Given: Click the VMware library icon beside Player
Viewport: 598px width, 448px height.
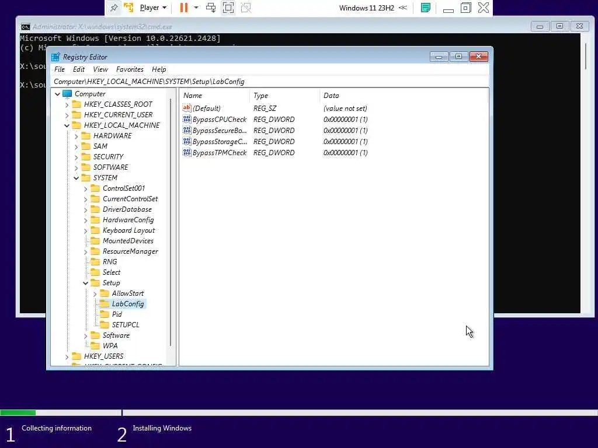Looking at the screenshot, I should pyautogui.click(x=128, y=8).
